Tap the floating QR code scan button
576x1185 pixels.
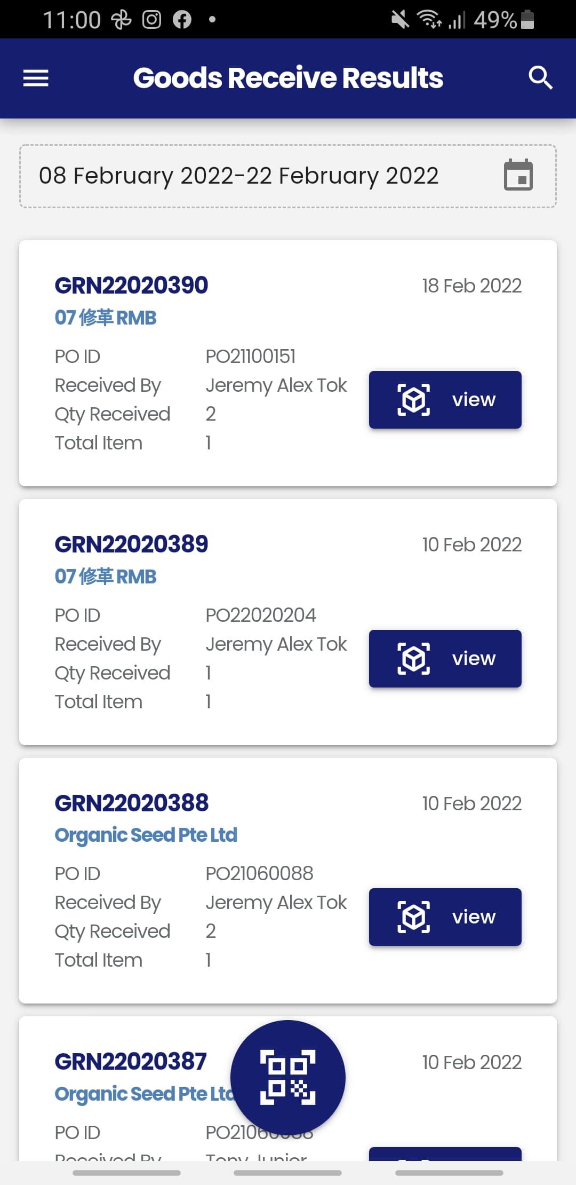tap(288, 1077)
